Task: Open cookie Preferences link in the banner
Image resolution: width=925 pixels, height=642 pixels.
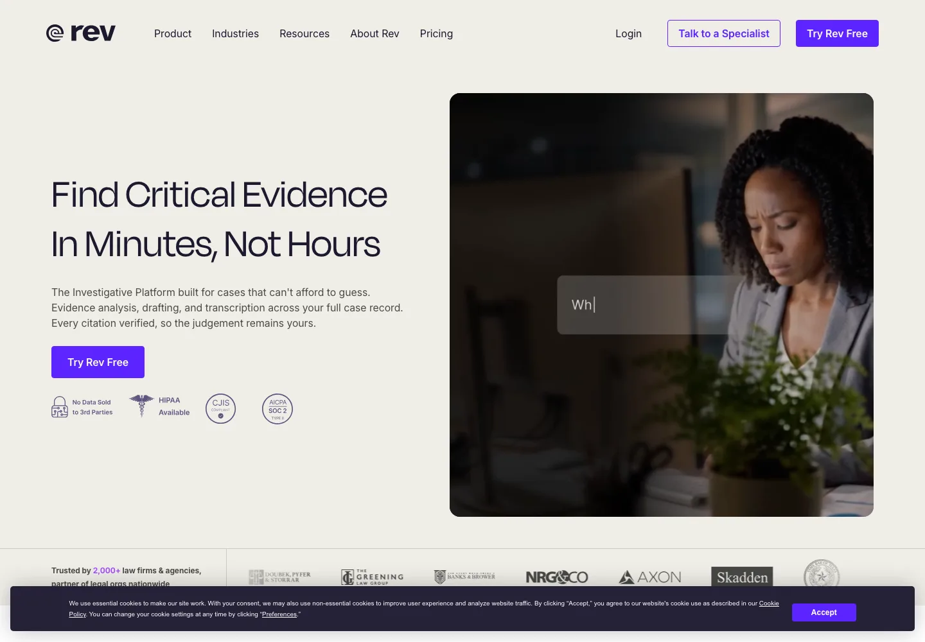Action: pos(279,614)
